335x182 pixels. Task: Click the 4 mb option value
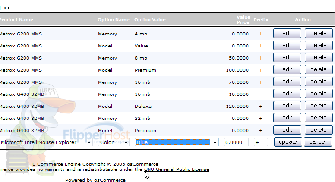coord(141,34)
